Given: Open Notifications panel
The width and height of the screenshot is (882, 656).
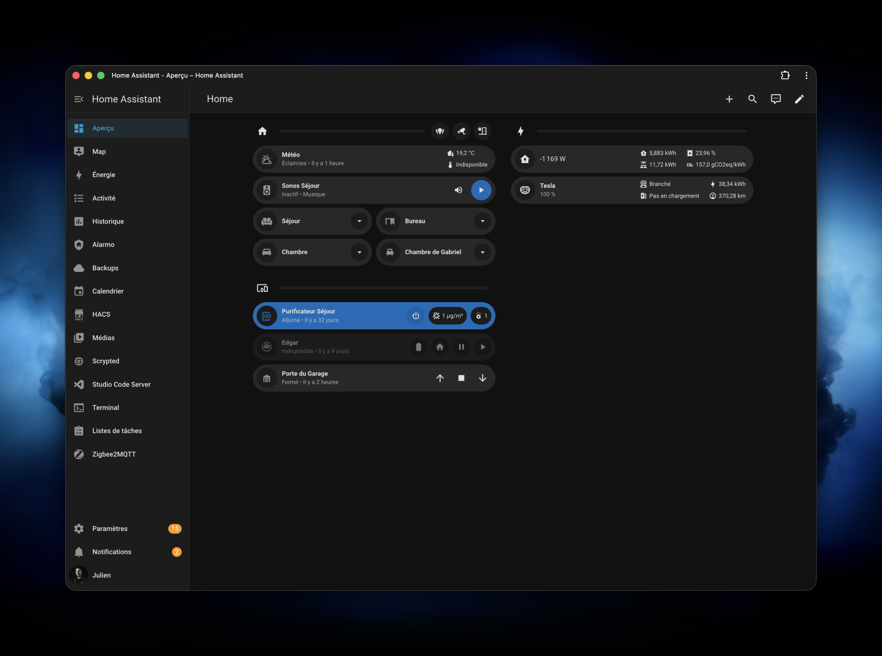Looking at the screenshot, I should point(127,552).
